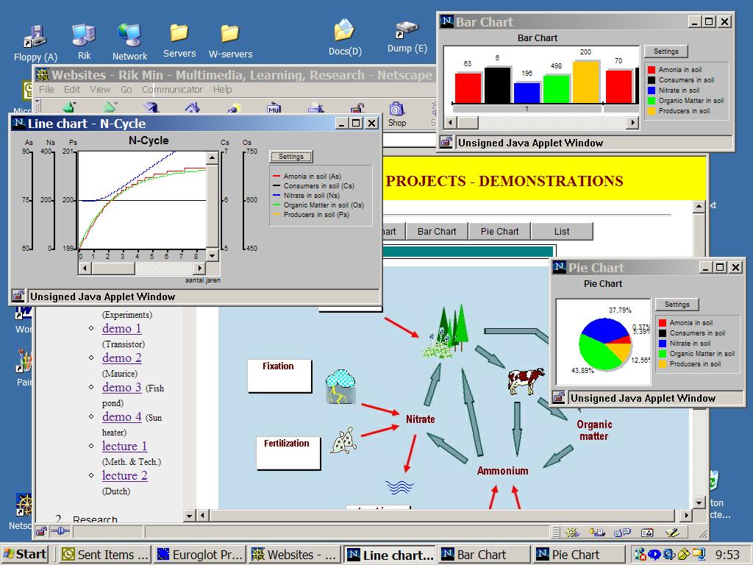Open the demo 1 link
This screenshot has height=565, width=753.
pyautogui.click(x=121, y=329)
